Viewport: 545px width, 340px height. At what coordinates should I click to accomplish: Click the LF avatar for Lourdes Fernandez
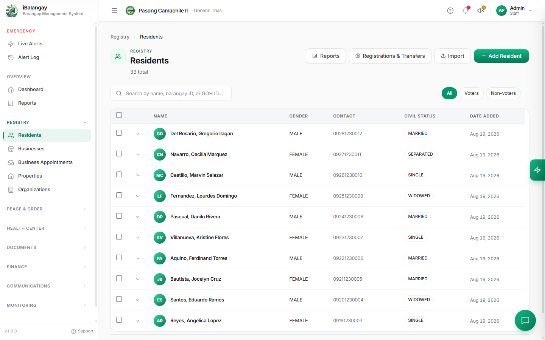(x=160, y=196)
